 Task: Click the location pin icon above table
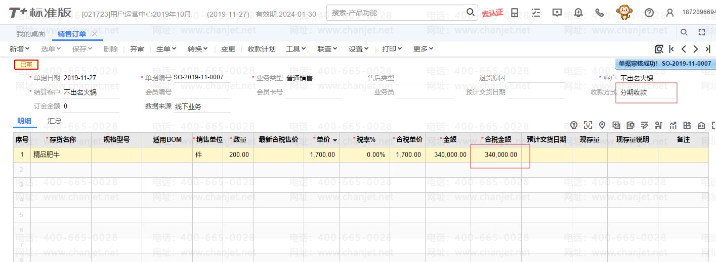pyautogui.click(x=602, y=125)
